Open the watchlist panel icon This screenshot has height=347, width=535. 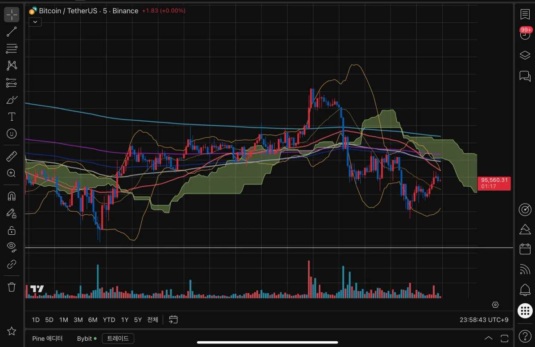pos(525,14)
